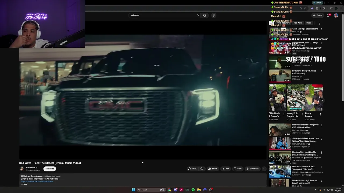Open the Gemini button in Chrome
This screenshot has height=193, width=344.
(x=317, y=3)
